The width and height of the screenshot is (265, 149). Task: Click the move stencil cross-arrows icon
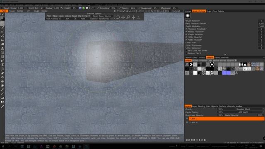[123, 17]
